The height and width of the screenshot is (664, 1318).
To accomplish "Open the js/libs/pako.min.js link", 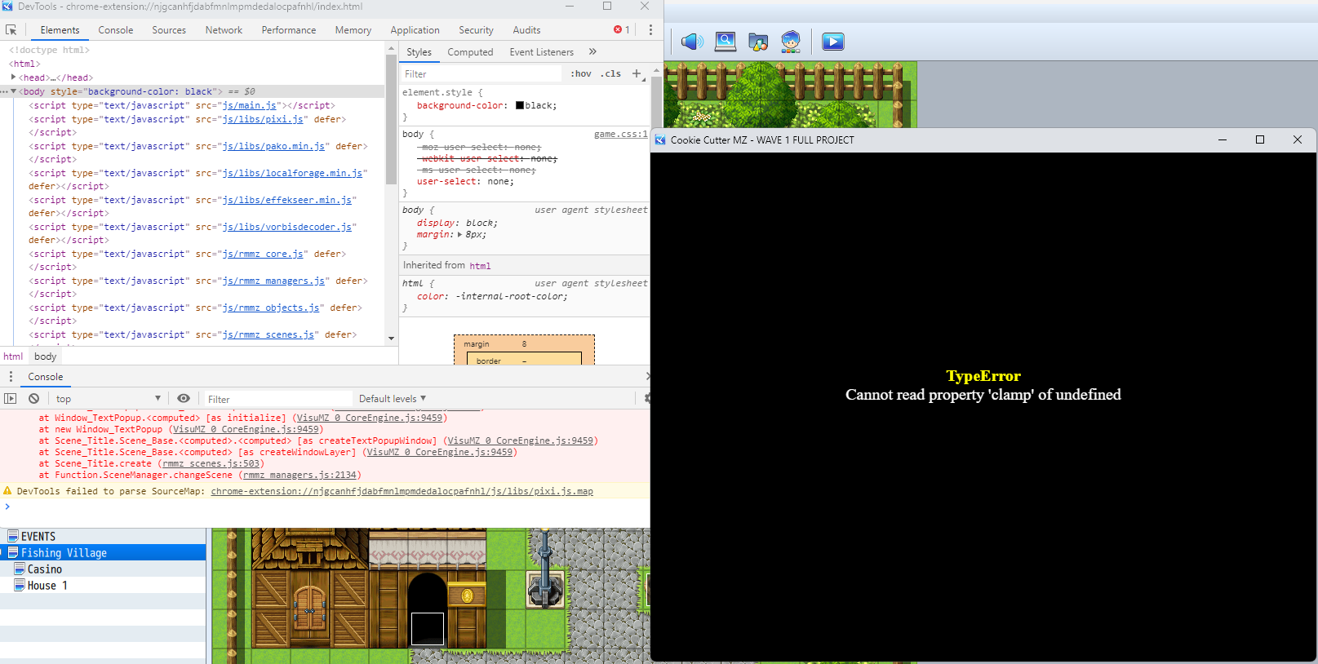I will click(274, 146).
